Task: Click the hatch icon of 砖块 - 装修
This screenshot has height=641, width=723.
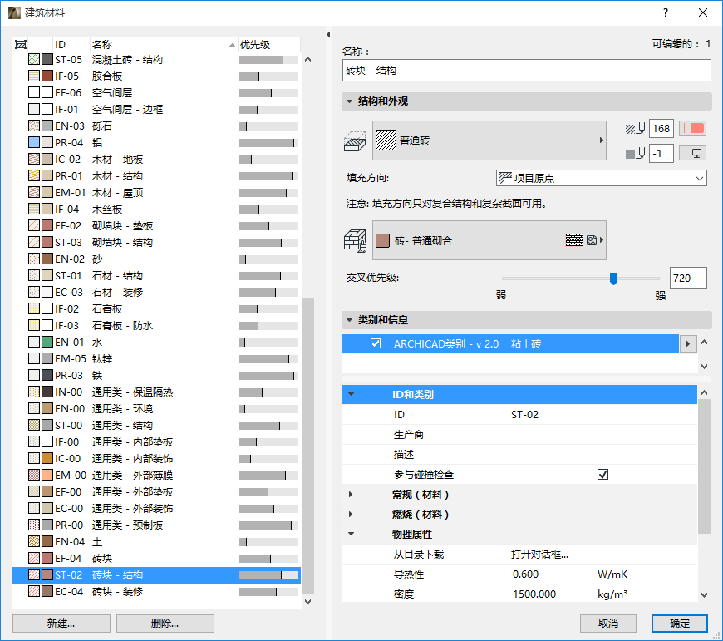Action: [34, 591]
